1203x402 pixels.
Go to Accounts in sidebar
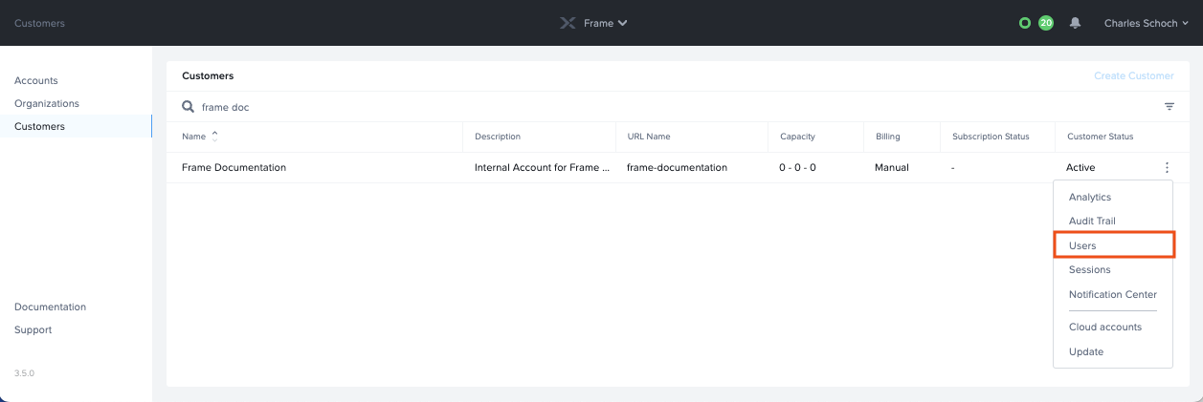pos(36,80)
